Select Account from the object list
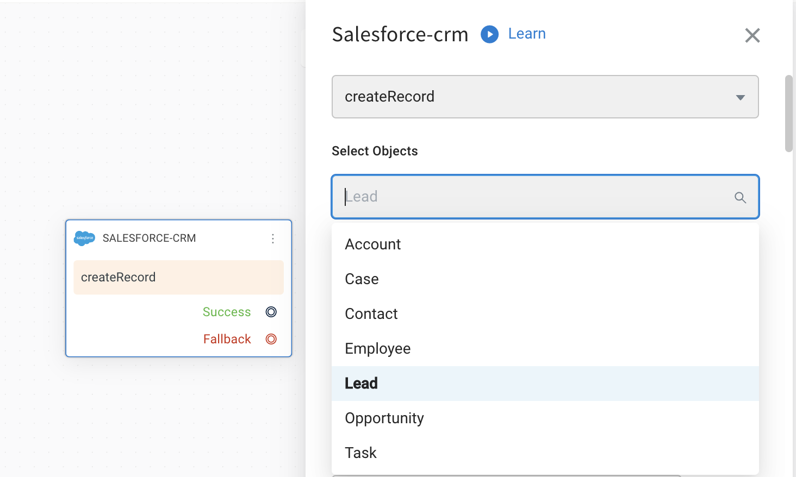The image size is (796, 477). pos(545,244)
